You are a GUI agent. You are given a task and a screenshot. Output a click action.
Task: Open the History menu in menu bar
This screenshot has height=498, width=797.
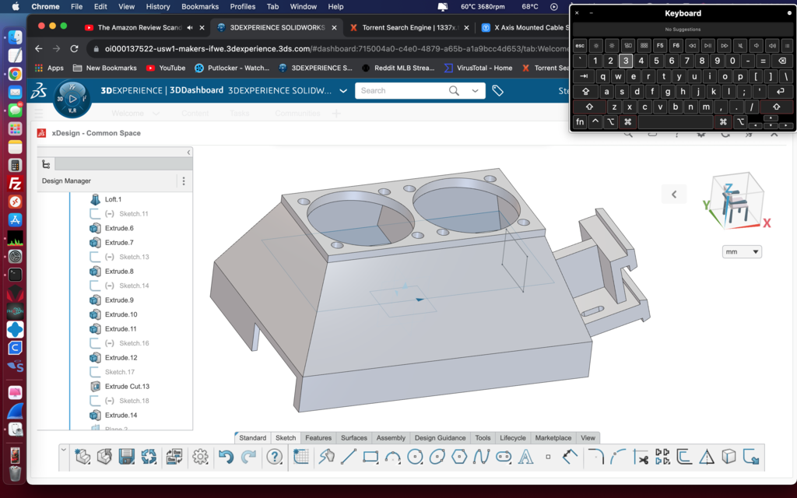157,6
